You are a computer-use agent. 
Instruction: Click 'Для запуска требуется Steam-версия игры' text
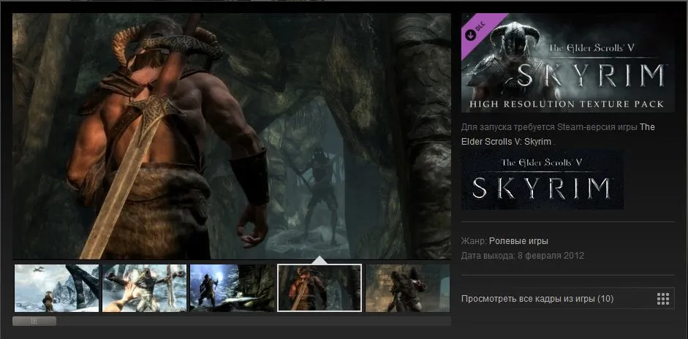[549, 127]
